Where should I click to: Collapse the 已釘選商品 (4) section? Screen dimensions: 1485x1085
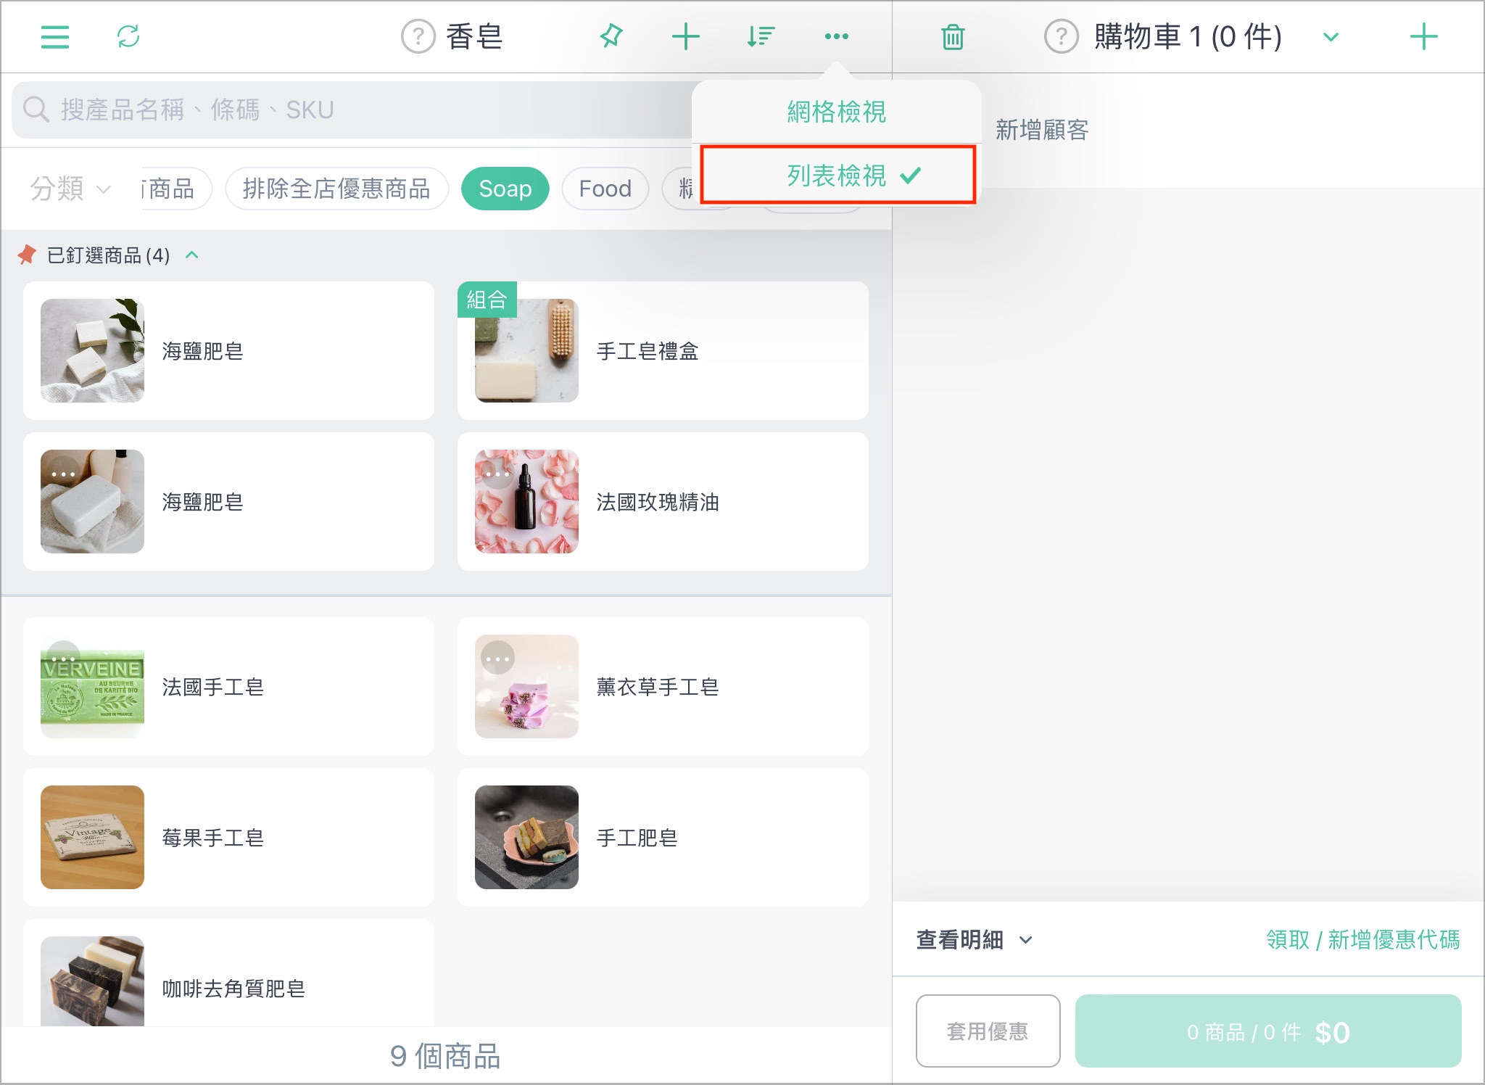(x=192, y=255)
